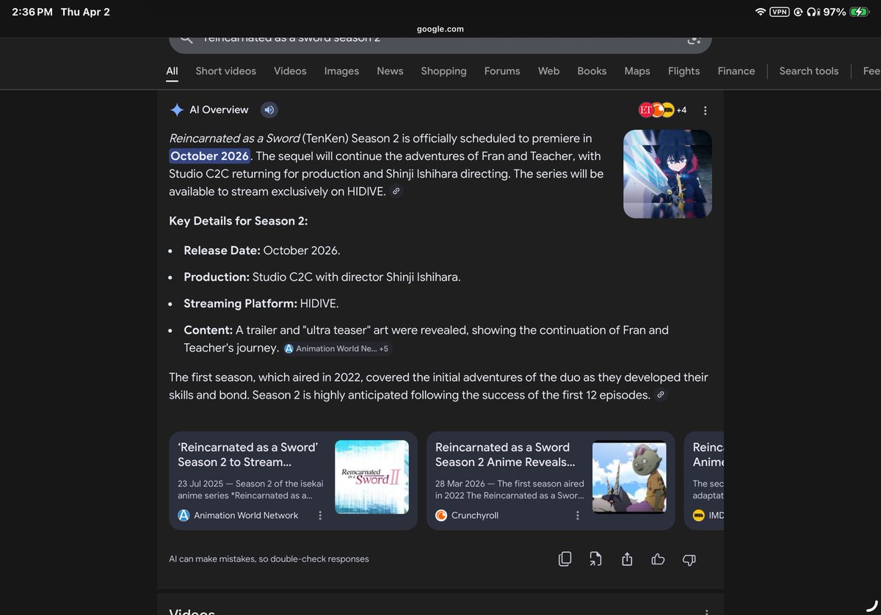Click Crunchyroll card anime thumbnail

pyautogui.click(x=629, y=477)
